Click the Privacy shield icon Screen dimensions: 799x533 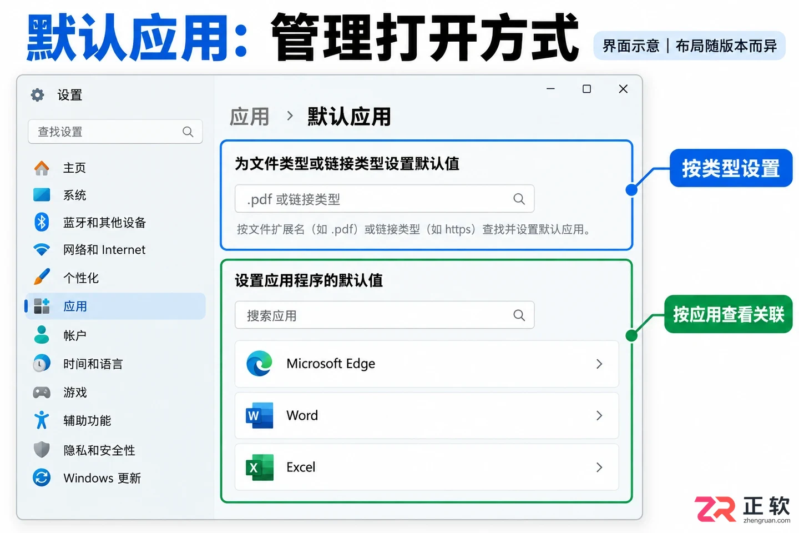click(42, 449)
